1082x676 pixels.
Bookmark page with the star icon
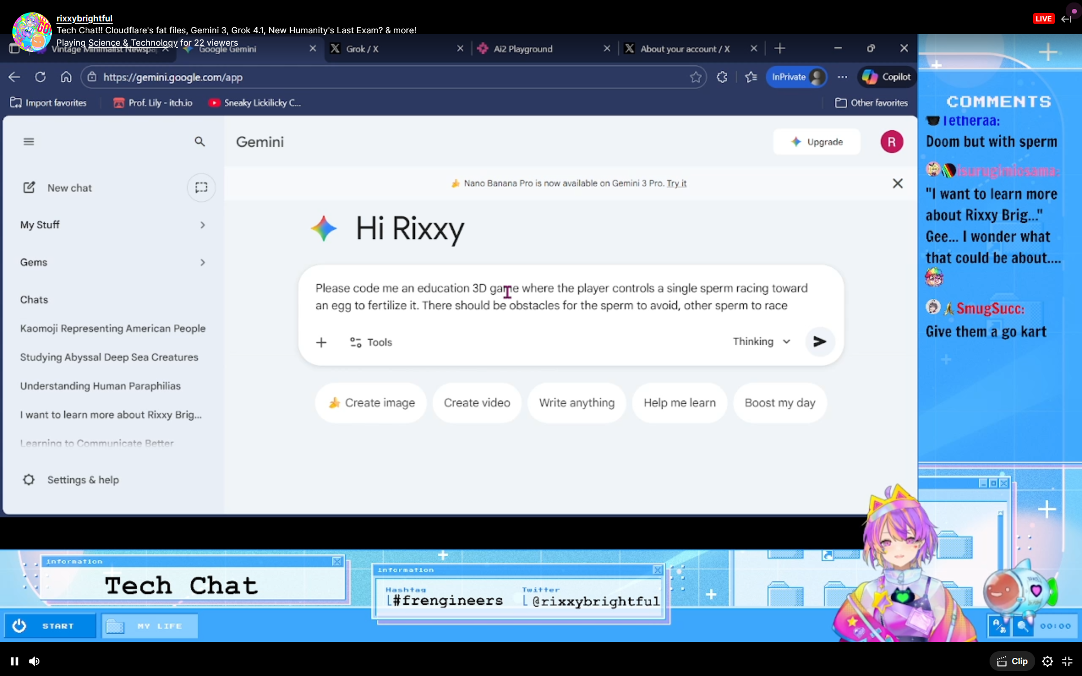(x=695, y=77)
